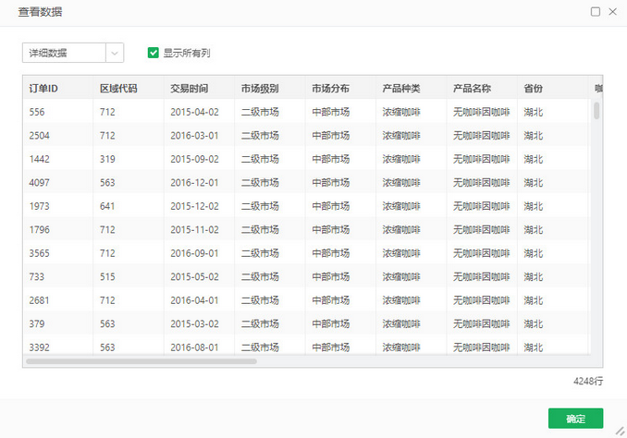This screenshot has height=438, width=627.
Task: Select the 市场分布 column header
Action: pos(330,89)
